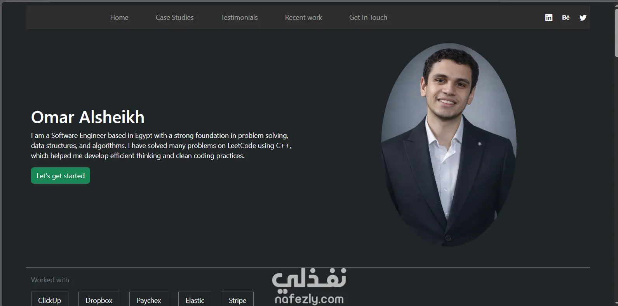Open the Case Studies nav link

coord(174,17)
